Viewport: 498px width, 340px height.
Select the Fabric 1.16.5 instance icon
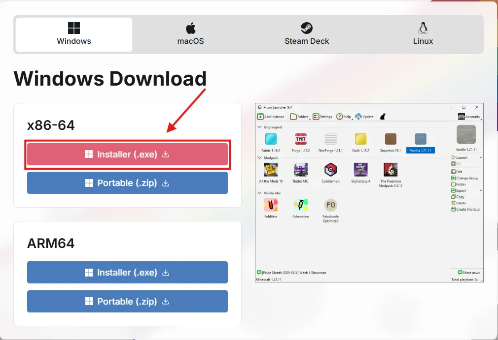271,139
